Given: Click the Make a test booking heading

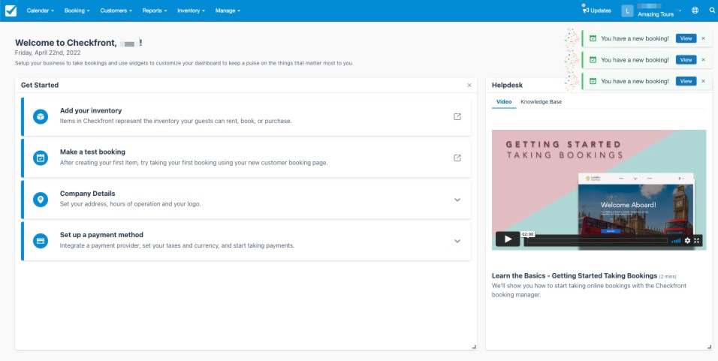Looking at the screenshot, I should (x=92, y=152).
